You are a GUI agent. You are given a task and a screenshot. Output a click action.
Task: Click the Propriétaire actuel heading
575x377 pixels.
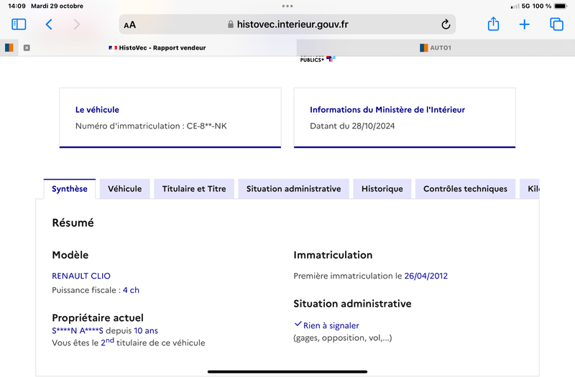(98, 317)
